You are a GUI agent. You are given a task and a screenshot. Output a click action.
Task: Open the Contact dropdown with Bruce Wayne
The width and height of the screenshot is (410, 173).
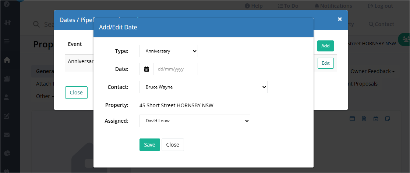(x=204, y=87)
